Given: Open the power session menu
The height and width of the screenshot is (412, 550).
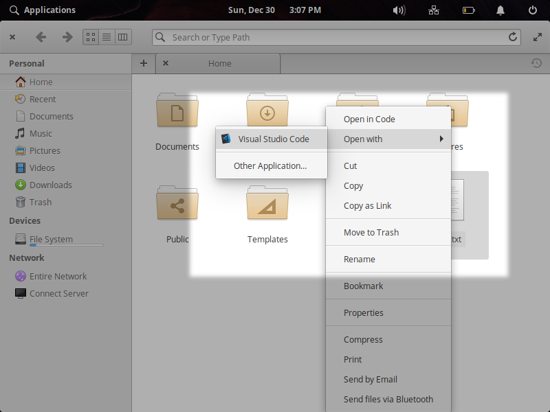Looking at the screenshot, I should (x=532, y=10).
